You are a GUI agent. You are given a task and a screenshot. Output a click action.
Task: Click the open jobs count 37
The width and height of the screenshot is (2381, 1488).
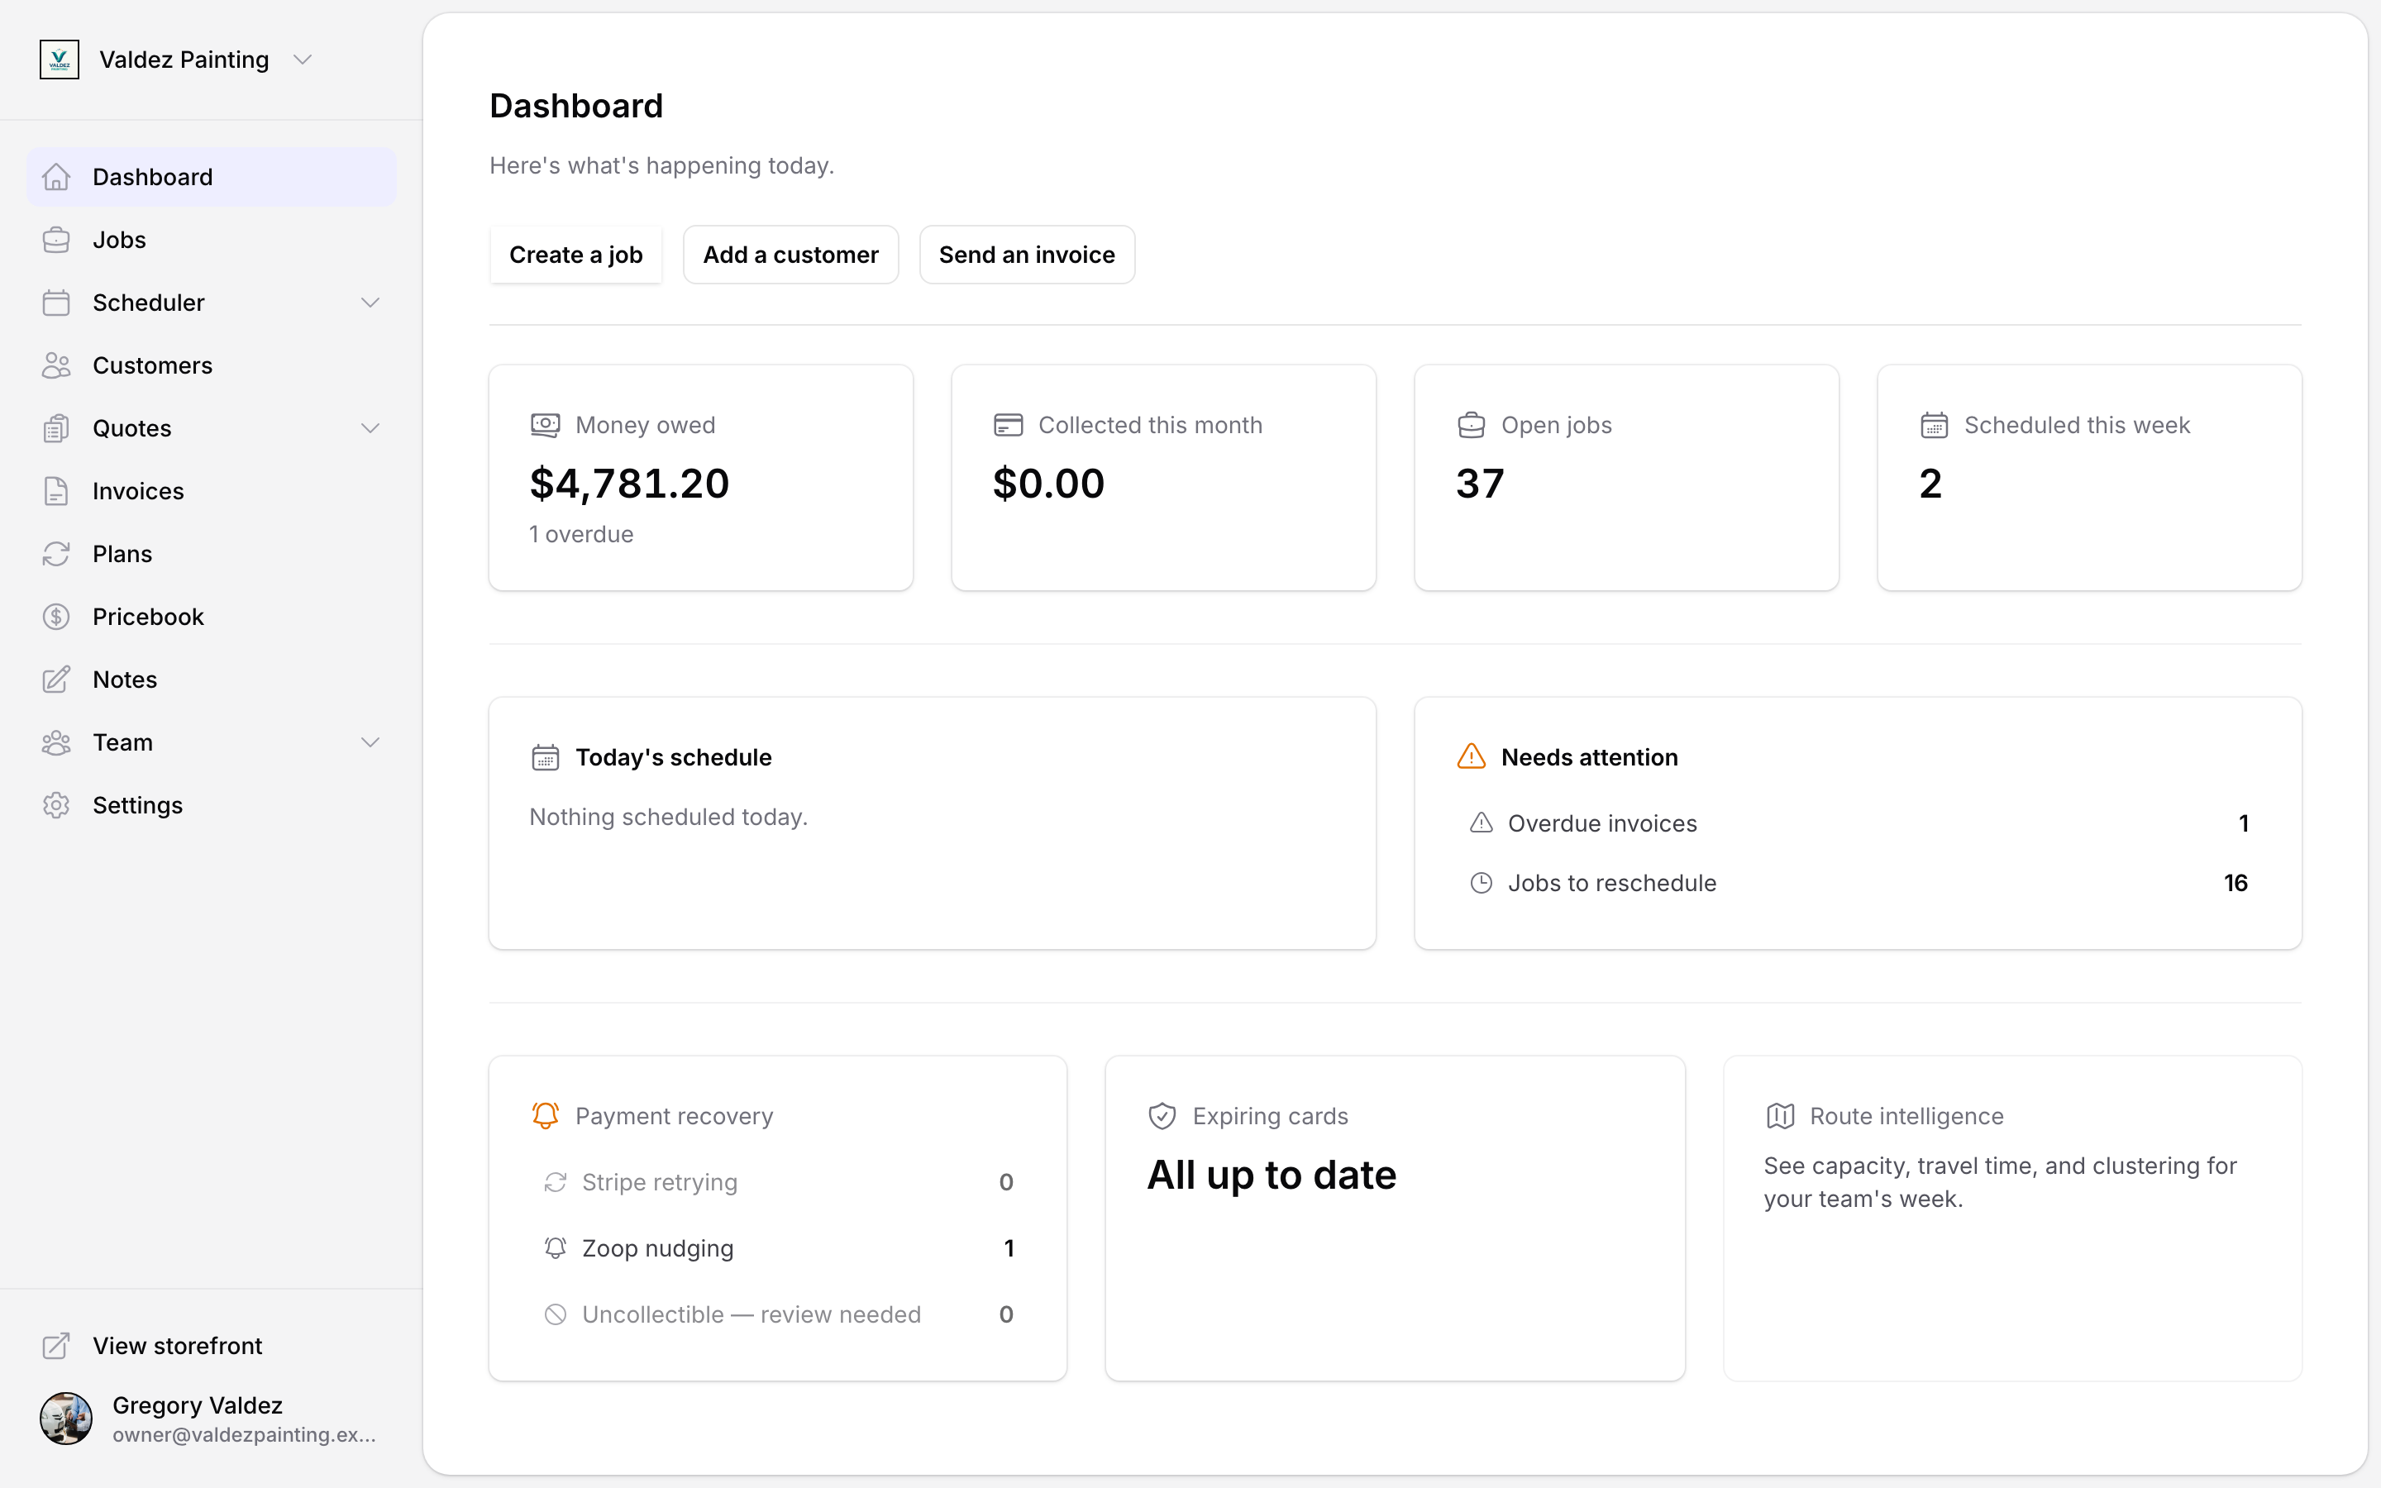tap(1480, 484)
